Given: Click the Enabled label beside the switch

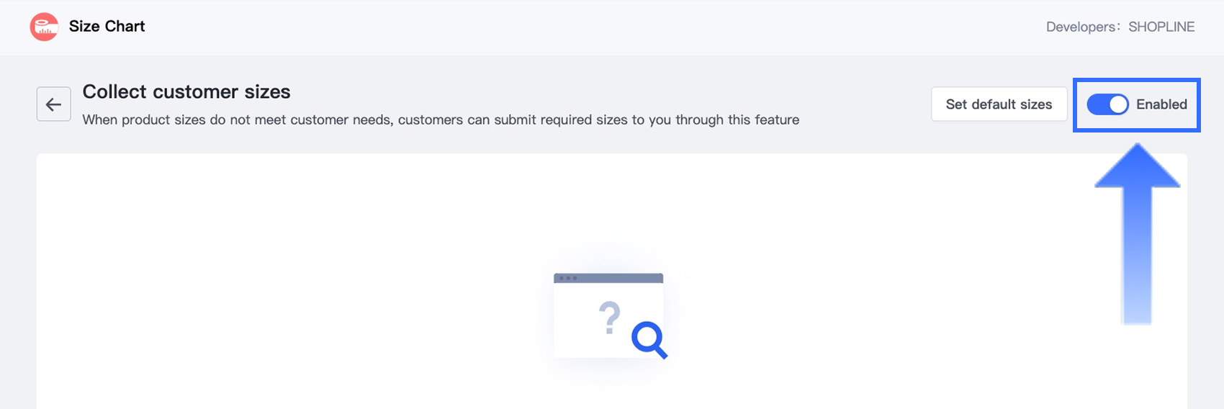Looking at the screenshot, I should click(x=1161, y=104).
